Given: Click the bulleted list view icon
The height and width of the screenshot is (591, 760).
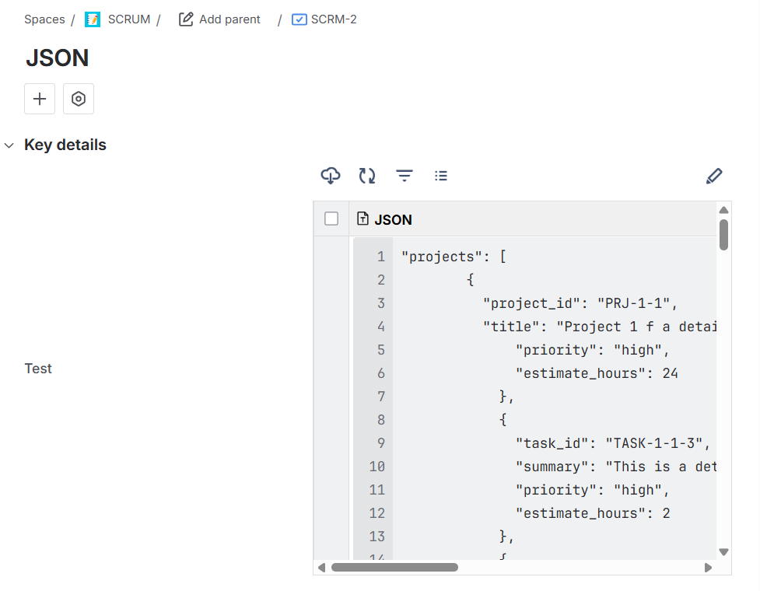Looking at the screenshot, I should 441,176.
